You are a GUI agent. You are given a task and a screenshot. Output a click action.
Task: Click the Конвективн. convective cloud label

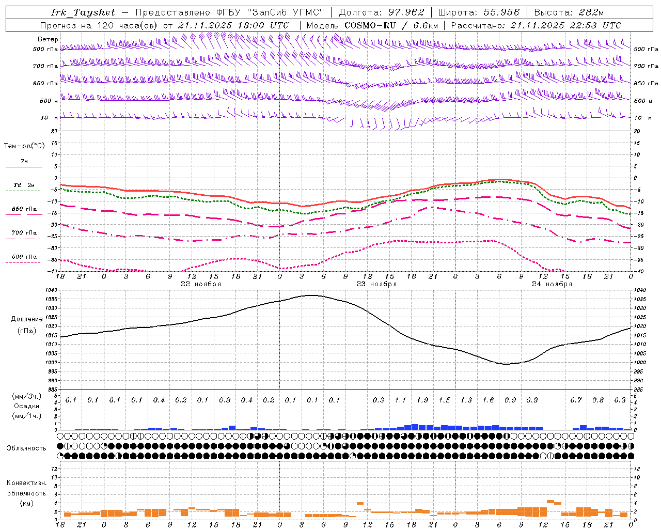[x=26, y=483]
